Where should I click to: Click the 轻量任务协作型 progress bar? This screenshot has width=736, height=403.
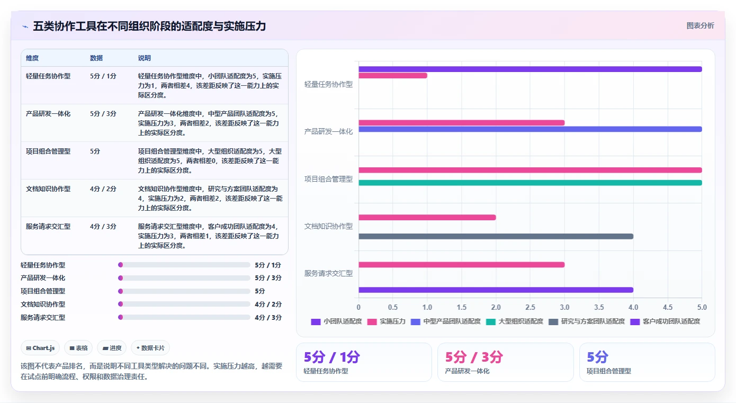click(x=184, y=265)
